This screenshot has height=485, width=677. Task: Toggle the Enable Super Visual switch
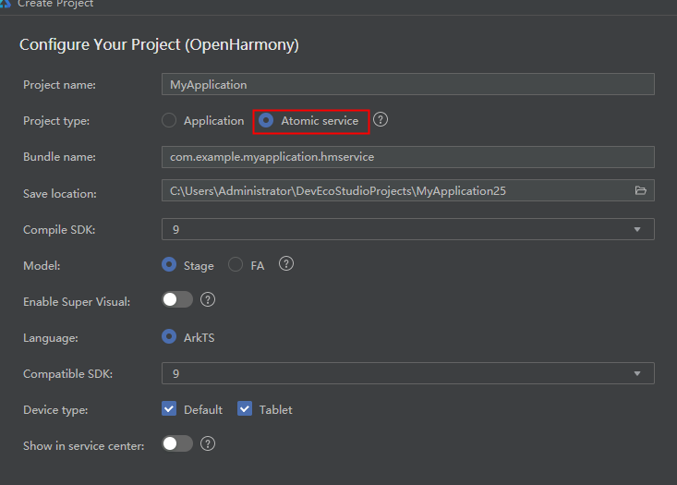point(177,299)
